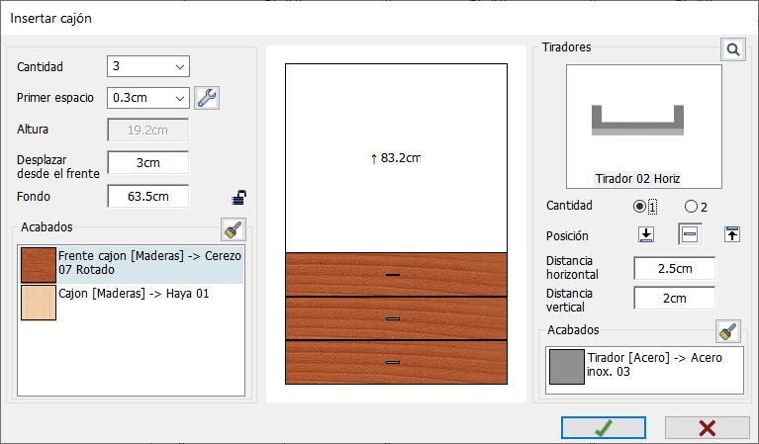Edit Desplazar desde el frente 3cm field
This screenshot has width=759, height=444.
coord(148,163)
